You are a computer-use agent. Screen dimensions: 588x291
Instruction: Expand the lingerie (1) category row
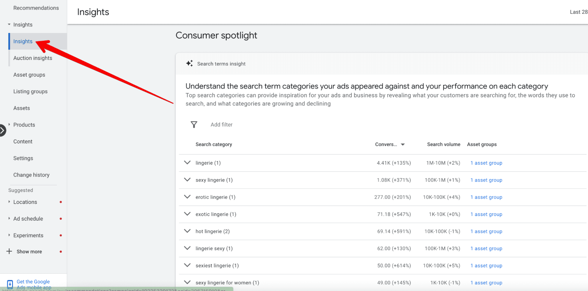[187, 163]
